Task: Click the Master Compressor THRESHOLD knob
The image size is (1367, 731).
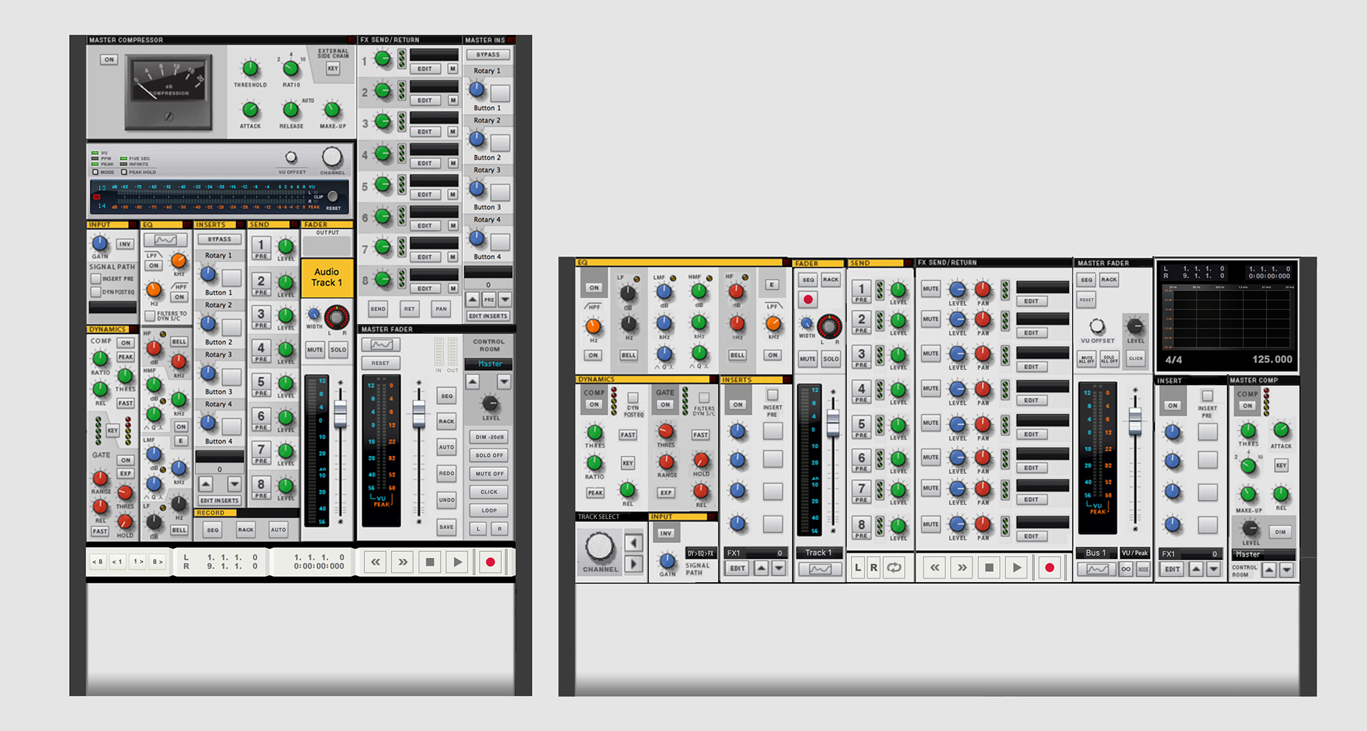Action: [250, 68]
